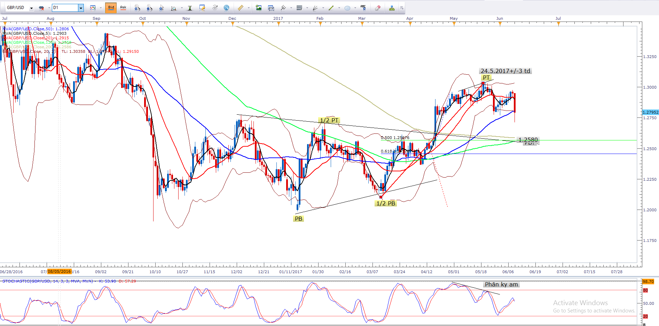Screen dimensions: 659x326
Task: Toggle the Ask price button
Action: coord(123,8)
